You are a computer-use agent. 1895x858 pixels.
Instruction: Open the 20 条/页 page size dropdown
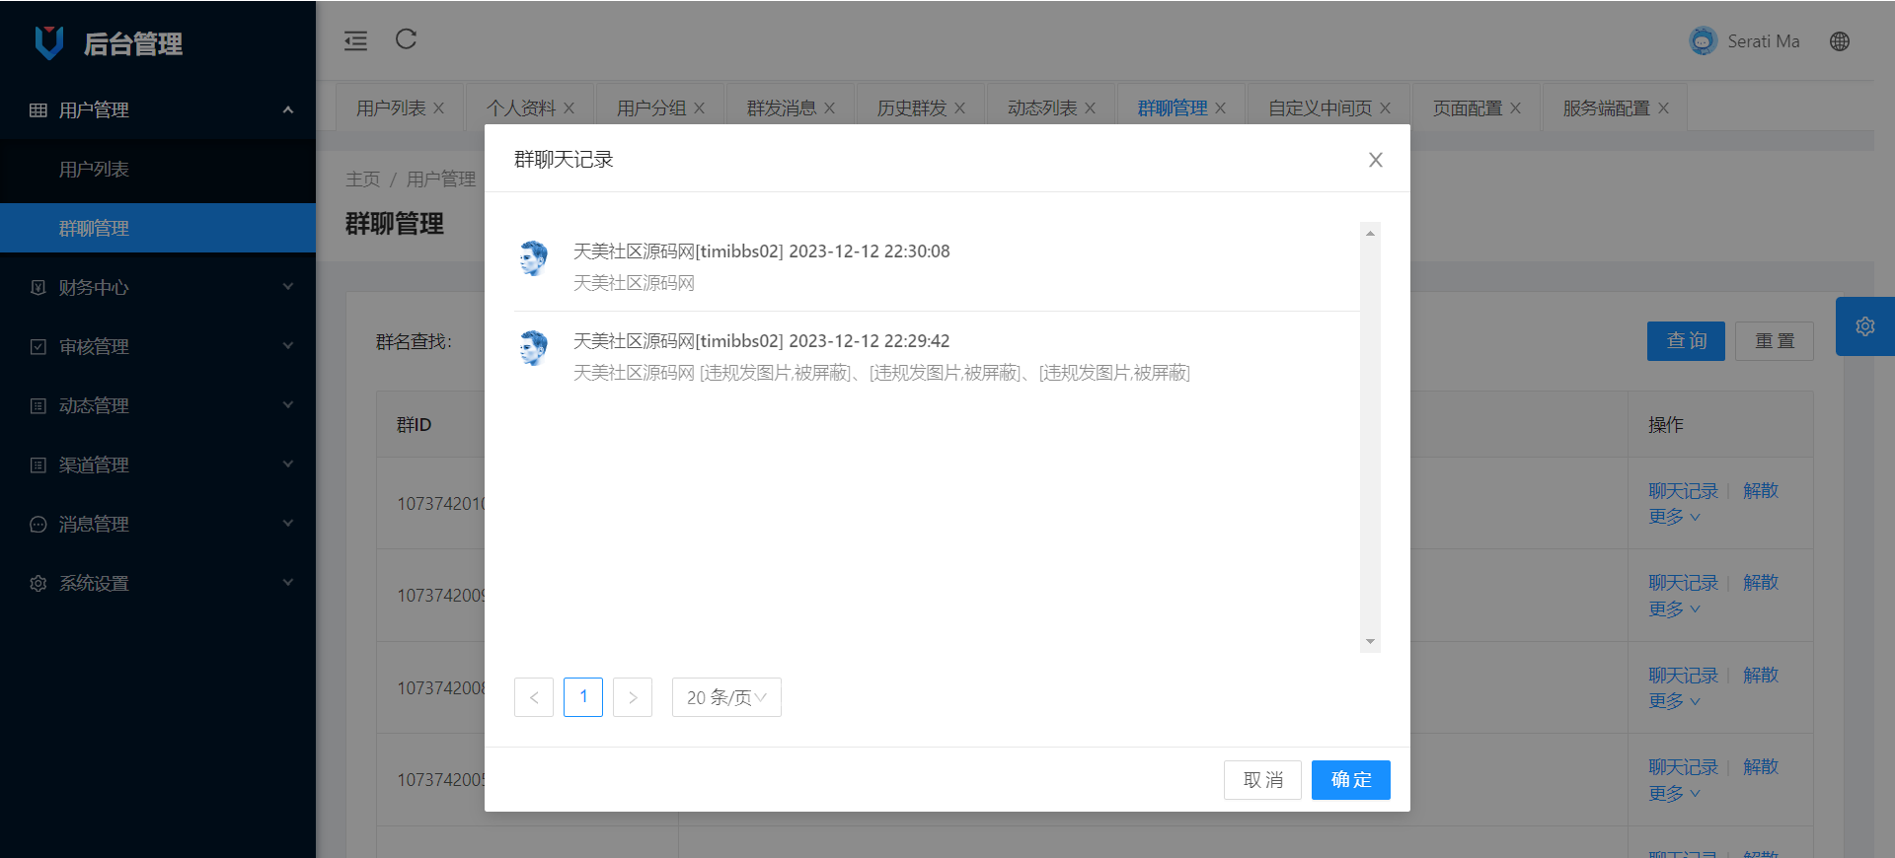tap(726, 697)
